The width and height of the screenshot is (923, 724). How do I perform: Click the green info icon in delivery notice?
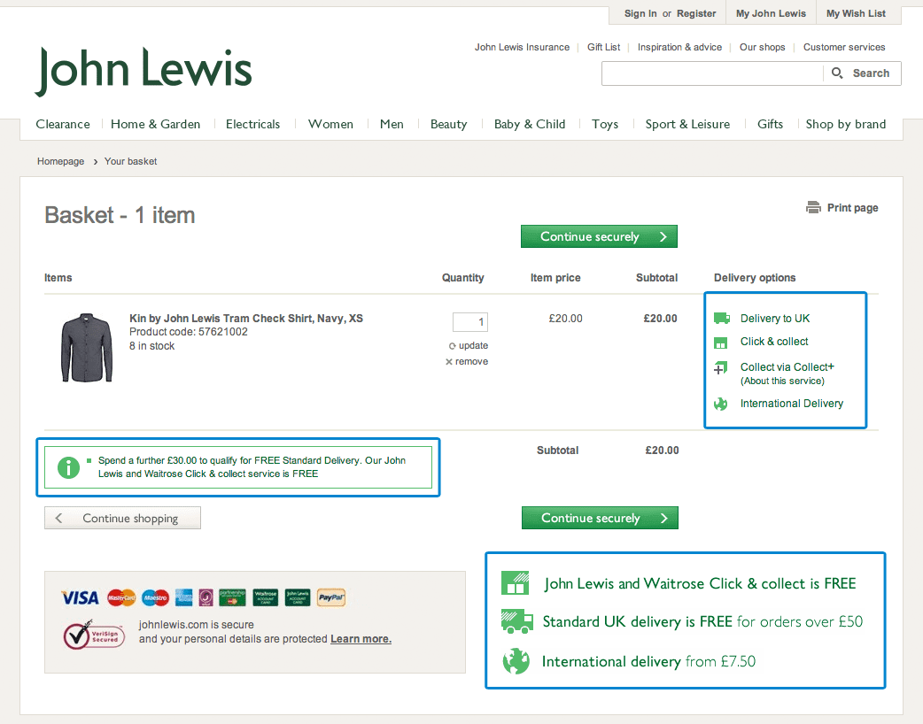[69, 466]
